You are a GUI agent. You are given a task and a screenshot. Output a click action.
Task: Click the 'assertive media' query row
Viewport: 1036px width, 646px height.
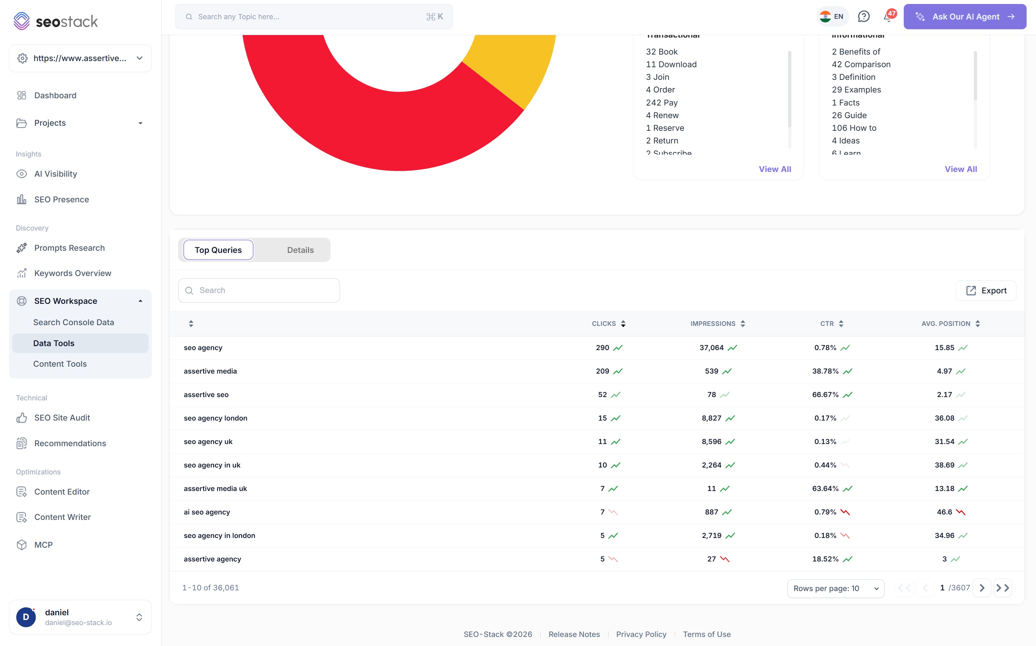click(597, 371)
